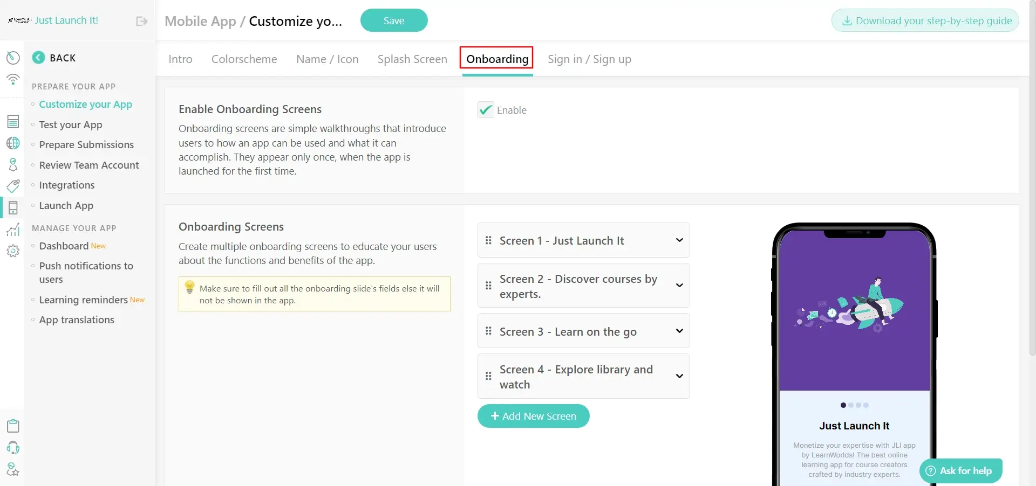
Task: Open Dashboard under Manage Your App
Action: tap(64, 246)
